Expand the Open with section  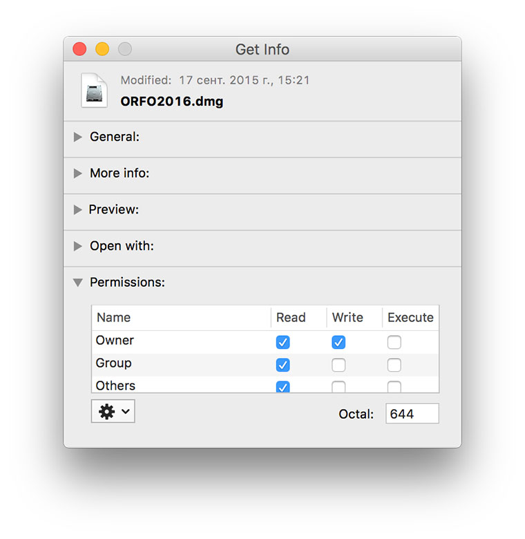tap(78, 246)
